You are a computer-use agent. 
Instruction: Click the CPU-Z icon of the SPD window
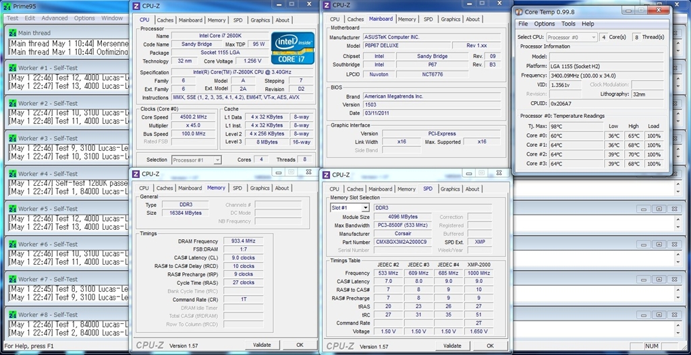[327, 174]
